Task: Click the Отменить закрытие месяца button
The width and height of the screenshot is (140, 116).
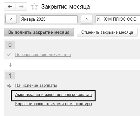Action: click(x=107, y=32)
